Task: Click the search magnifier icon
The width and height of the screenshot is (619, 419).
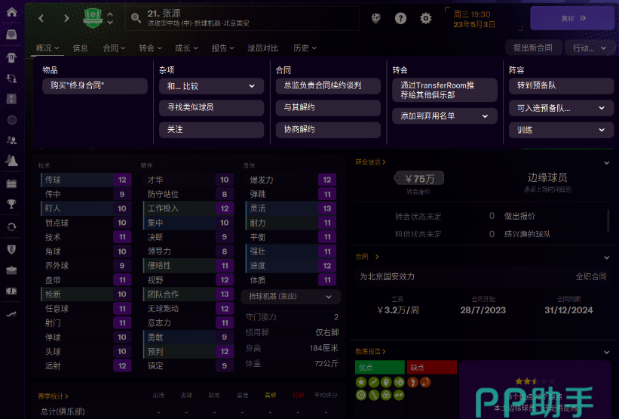Action: click(x=136, y=18)
